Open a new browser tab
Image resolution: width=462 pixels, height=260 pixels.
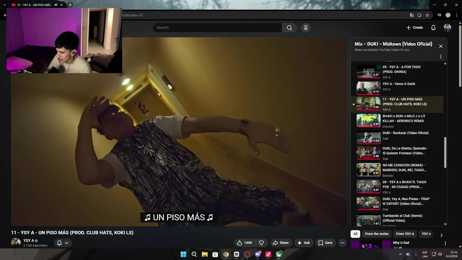[70, 5]
